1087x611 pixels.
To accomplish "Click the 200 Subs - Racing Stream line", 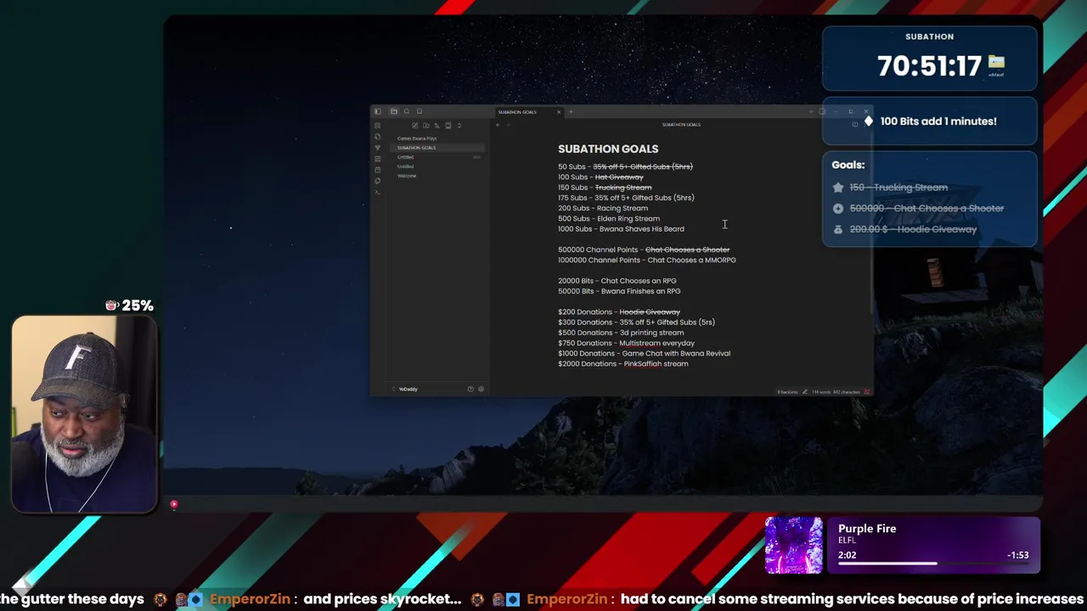I will pyautogui.click(x=603, y=208).
